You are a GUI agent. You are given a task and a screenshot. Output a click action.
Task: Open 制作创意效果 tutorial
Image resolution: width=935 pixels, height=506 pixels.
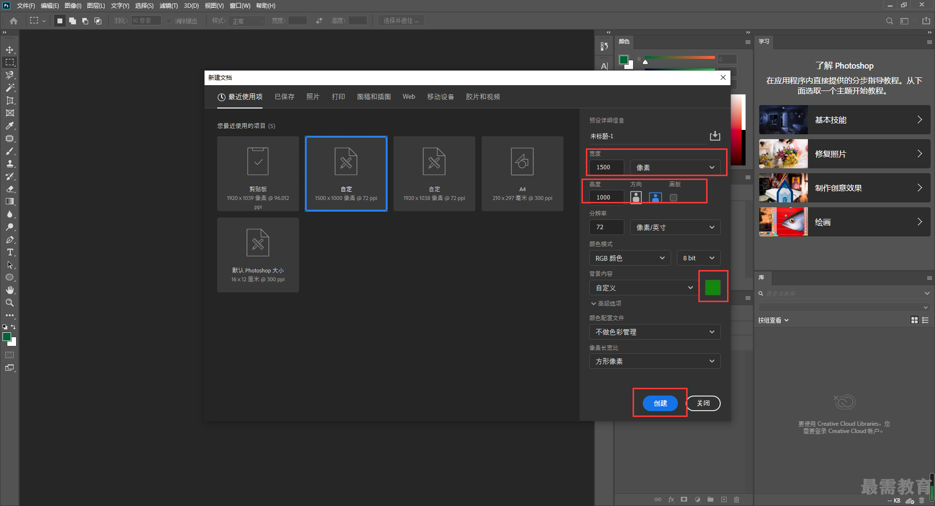pos(844,188)
